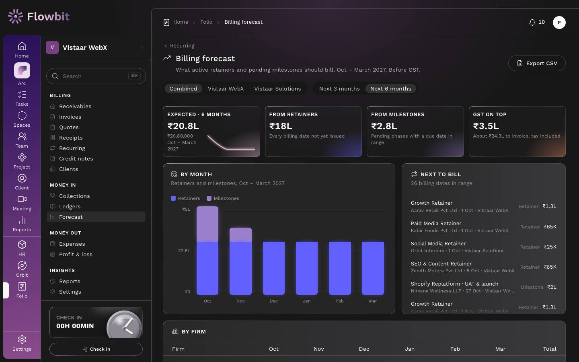Viewport: 579px width, 362px height.
Task: Click the Milestones legend color swatch
Action: point(209,198)
